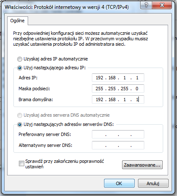Click the last octet '0' of Maska podsieci
This screenshot has width=177, height=196.
pos(137,89)
